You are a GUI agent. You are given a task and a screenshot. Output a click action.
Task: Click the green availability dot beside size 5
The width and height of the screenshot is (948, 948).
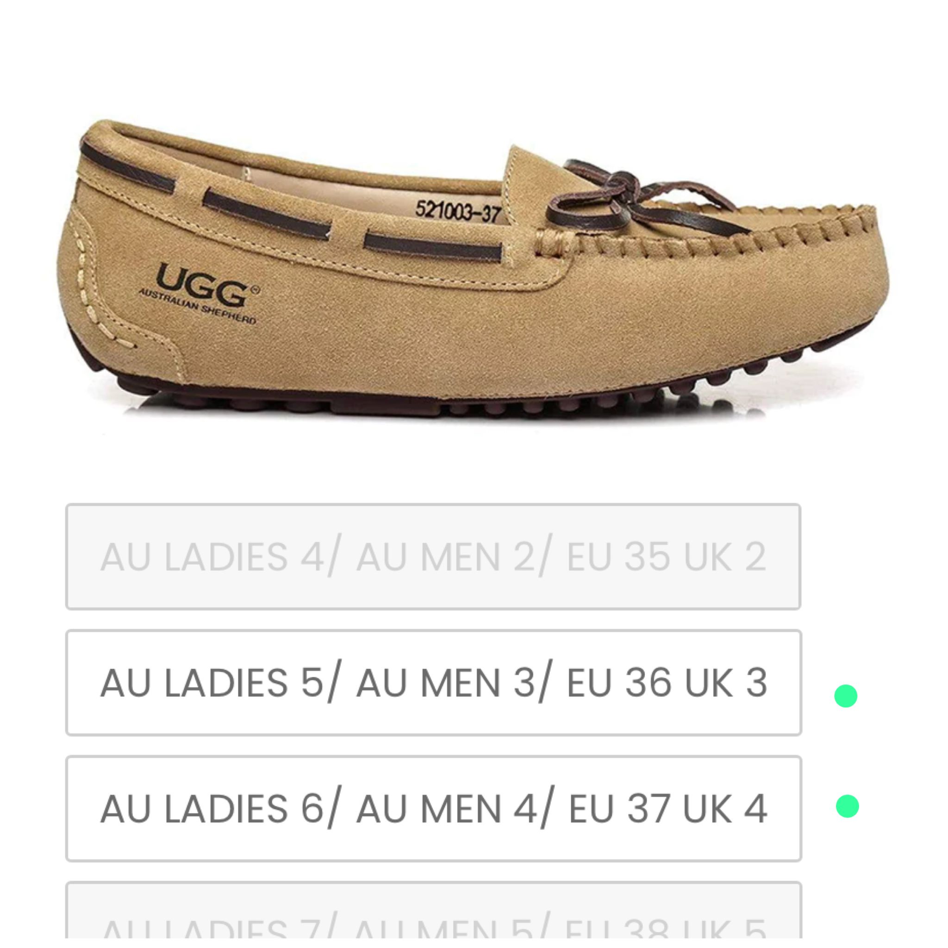point(845,696)
